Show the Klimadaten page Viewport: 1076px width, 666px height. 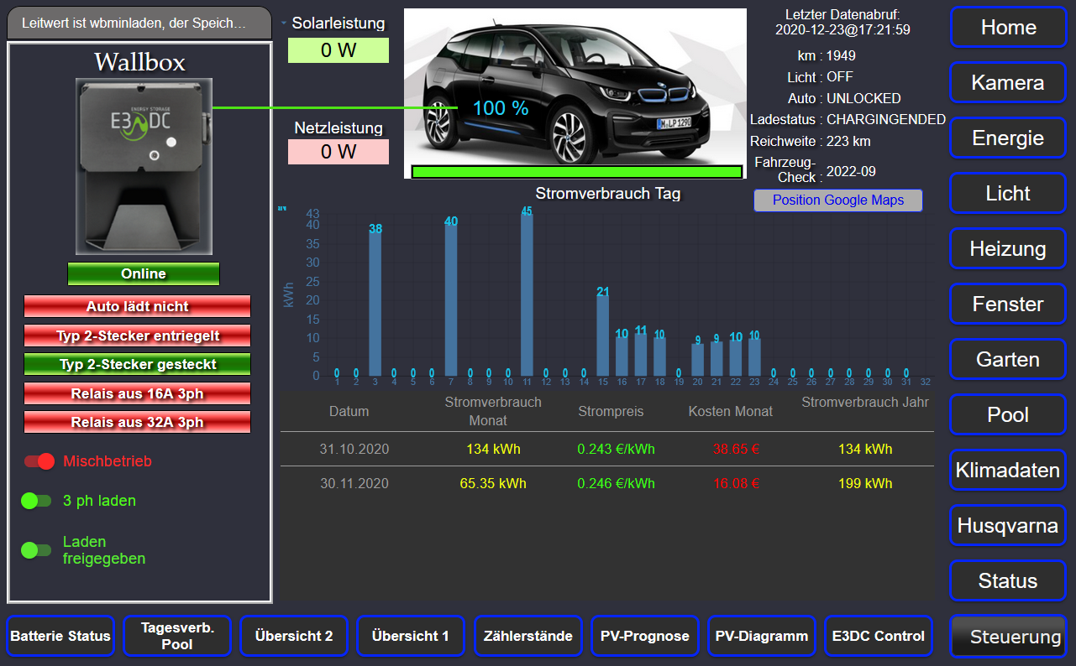tap(1008, 470)
